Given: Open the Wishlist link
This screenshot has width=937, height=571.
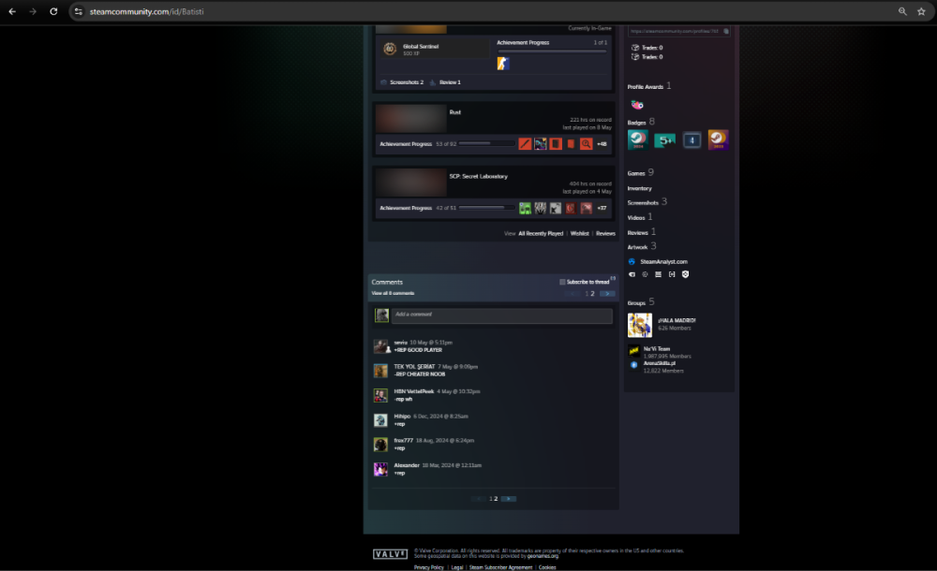Looking at the screenshot, I should [x=580, y=233].
